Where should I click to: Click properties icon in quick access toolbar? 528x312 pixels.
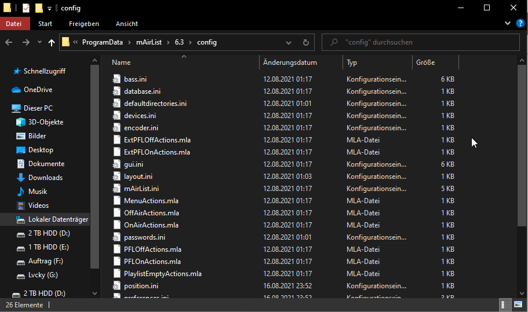click(x=26, y=8)
